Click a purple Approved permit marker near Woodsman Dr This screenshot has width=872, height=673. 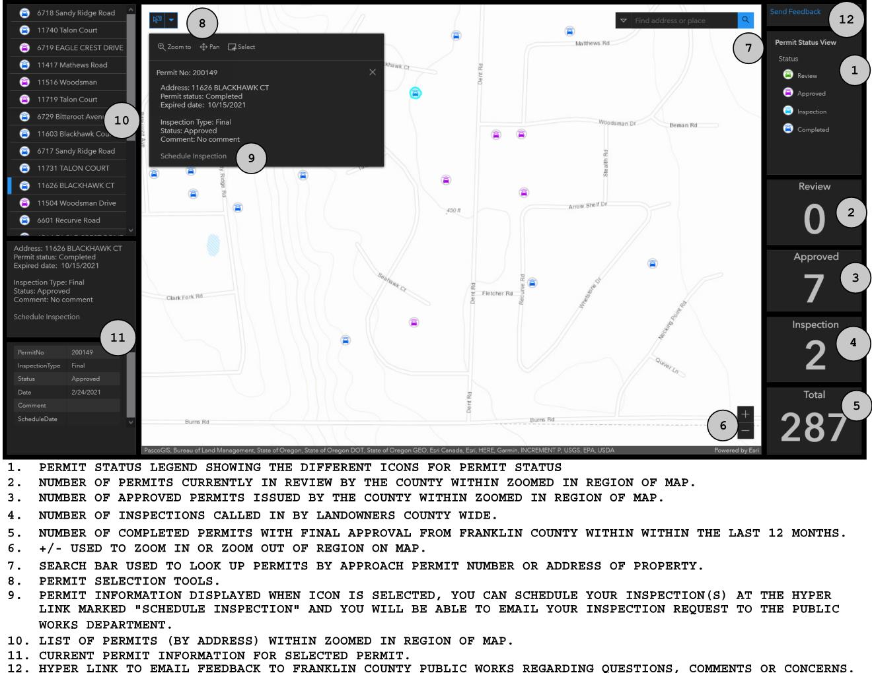click(495, 135)
